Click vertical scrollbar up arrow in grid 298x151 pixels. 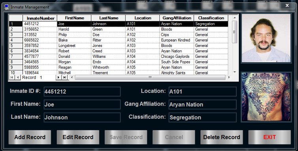[234, 18]
